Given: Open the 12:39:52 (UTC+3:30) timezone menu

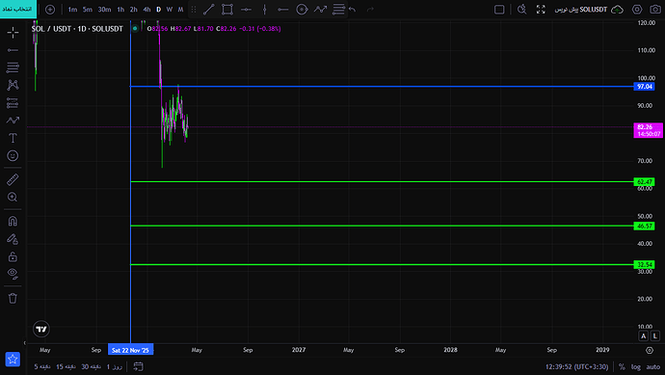Looking at the screenshot, I should (576, 366).
